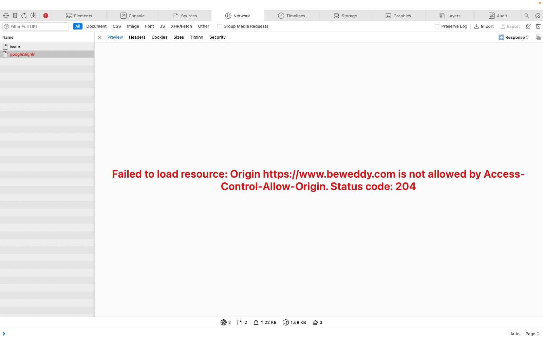Reload the page with the reload icon
This screenshot has width=543, height=339.
pyautogui.click(x=24, y=16)
